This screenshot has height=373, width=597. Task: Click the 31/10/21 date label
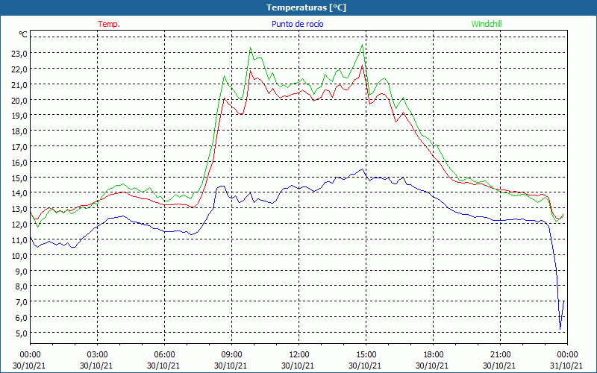pos(567,366)
